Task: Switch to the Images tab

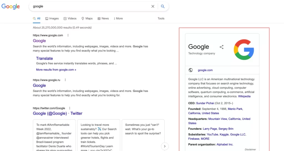Action: click(x=52, y=19)
